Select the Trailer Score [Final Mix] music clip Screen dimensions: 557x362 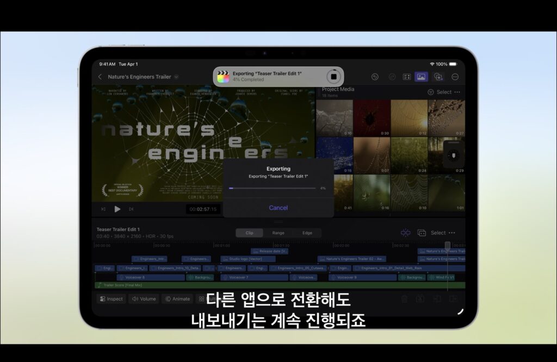[280, 285]
